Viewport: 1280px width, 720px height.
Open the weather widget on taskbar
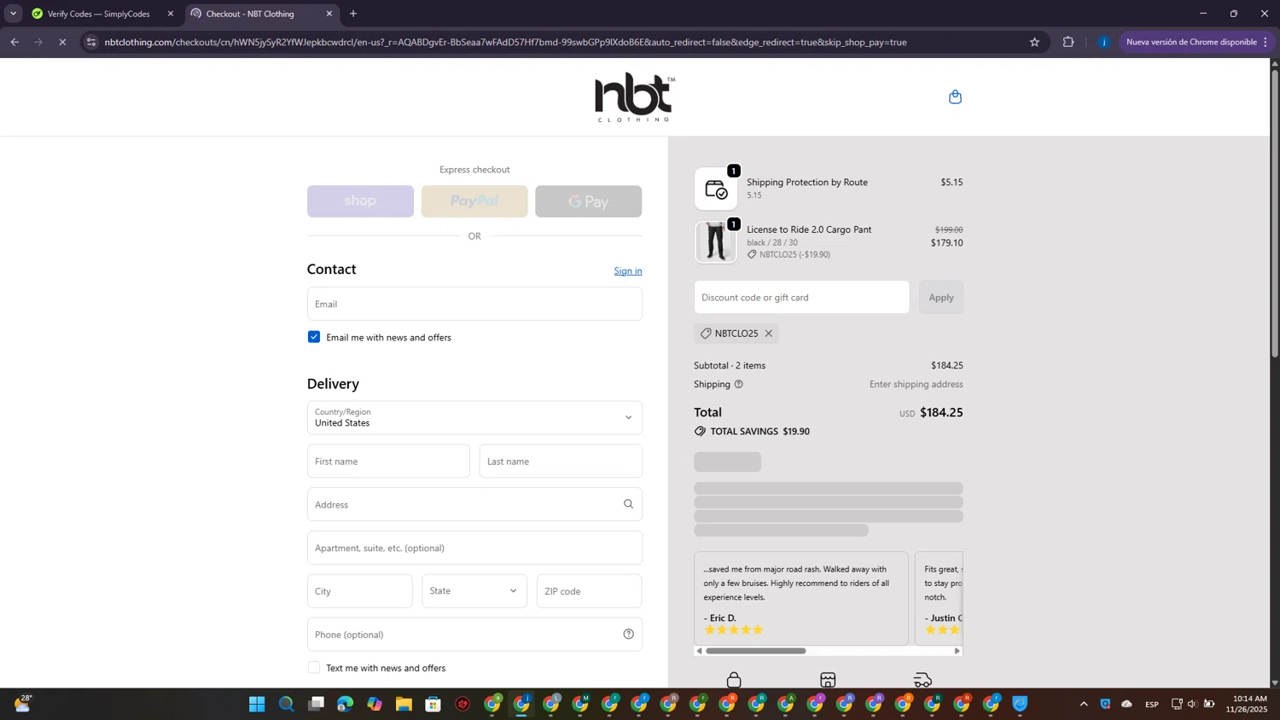(x=22, y=704)
